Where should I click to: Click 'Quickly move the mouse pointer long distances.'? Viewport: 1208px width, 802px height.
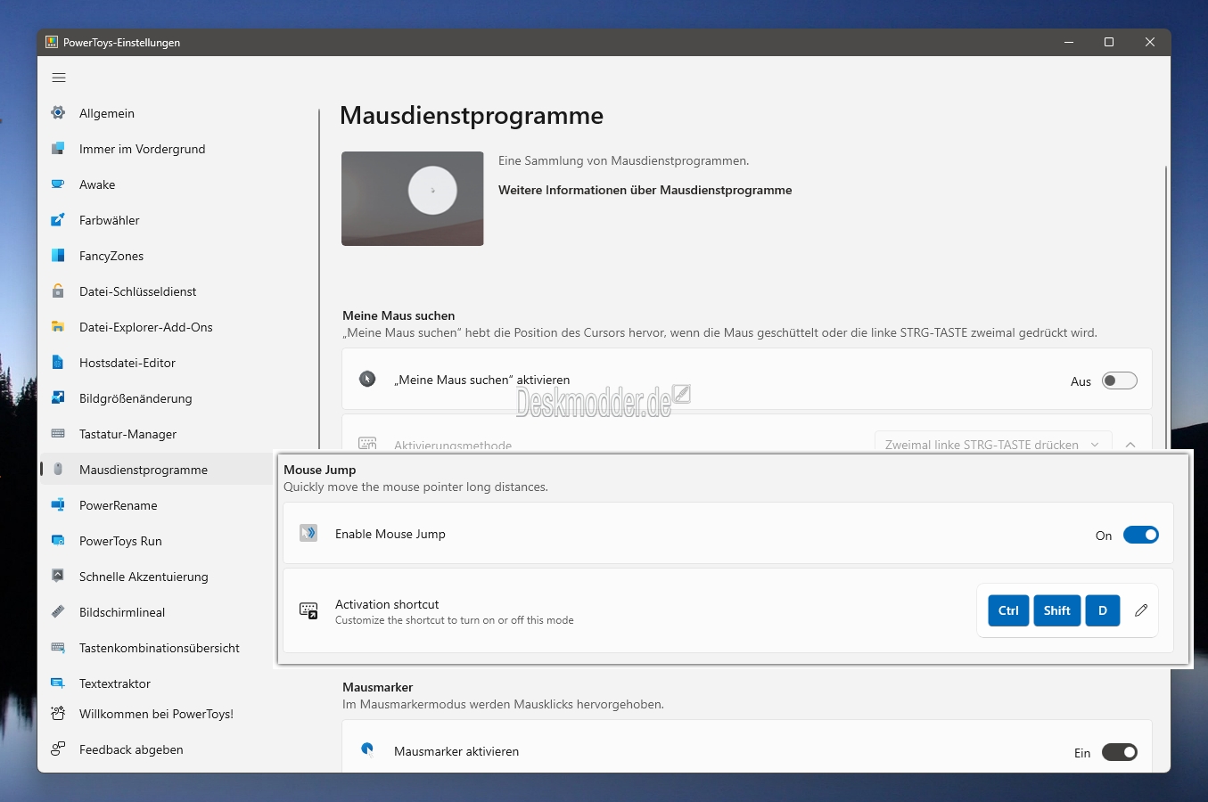coord(415,487)
